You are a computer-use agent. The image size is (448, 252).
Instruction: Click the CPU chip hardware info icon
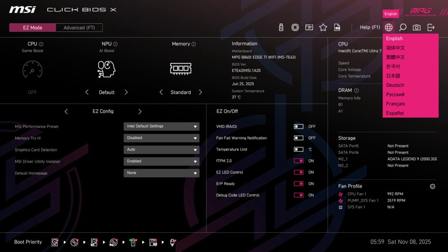click(x=295, y=27)
